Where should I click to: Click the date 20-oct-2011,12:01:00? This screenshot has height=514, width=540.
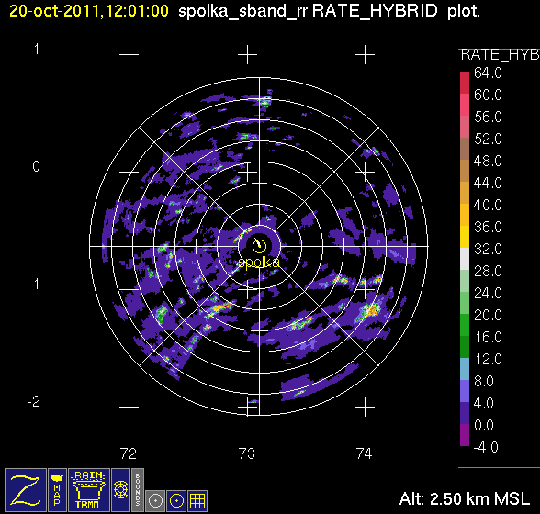[89, 11]
